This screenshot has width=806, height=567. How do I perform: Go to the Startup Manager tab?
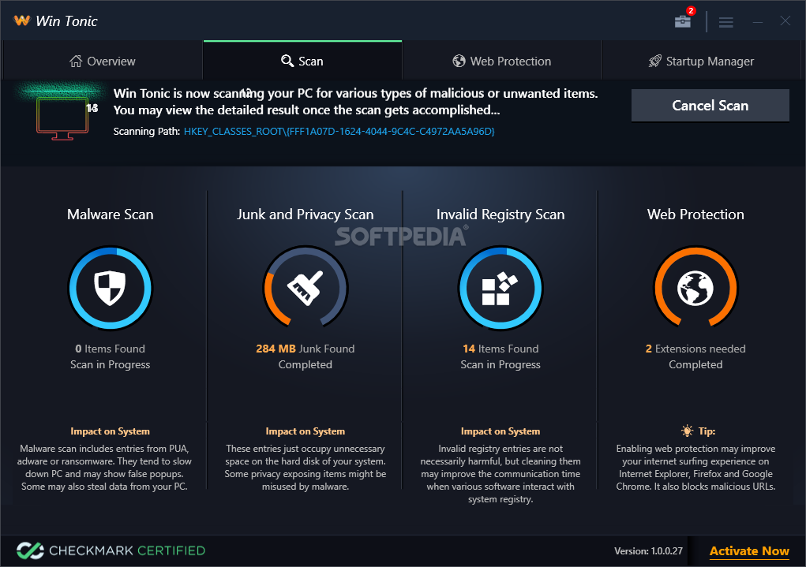pos(701,62)
